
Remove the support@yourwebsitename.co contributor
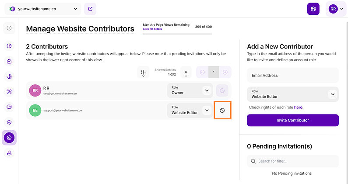pos(222,111)
